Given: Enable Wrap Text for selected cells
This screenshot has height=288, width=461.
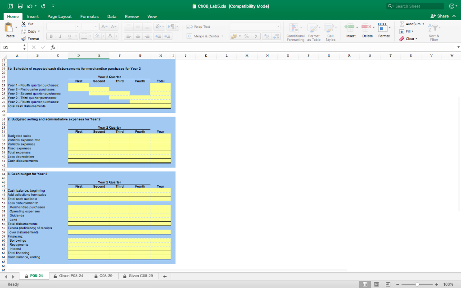Looking at the screenshot, I should (x=201, y=27).
